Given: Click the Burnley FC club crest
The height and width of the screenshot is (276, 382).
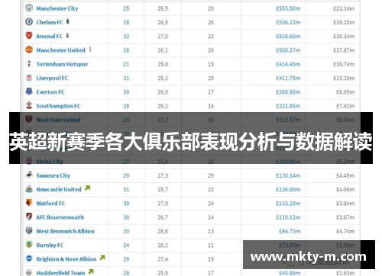Looking at the screenshot, I should point(29,245).
